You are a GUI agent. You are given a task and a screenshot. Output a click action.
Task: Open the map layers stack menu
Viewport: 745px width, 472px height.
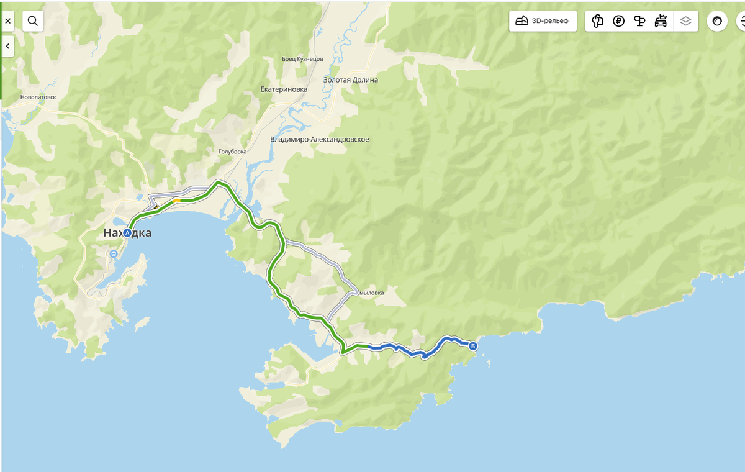click(685, 21)
